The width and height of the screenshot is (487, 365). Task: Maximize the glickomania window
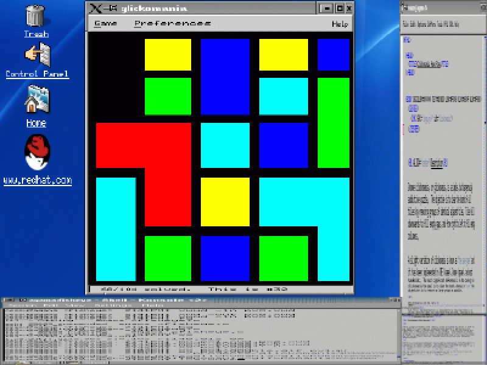pos(339,8)
